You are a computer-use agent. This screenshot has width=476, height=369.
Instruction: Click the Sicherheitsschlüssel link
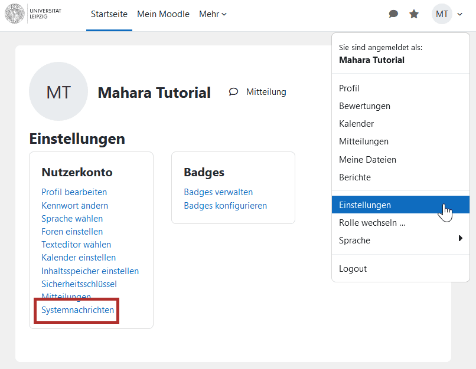point(79,284)
